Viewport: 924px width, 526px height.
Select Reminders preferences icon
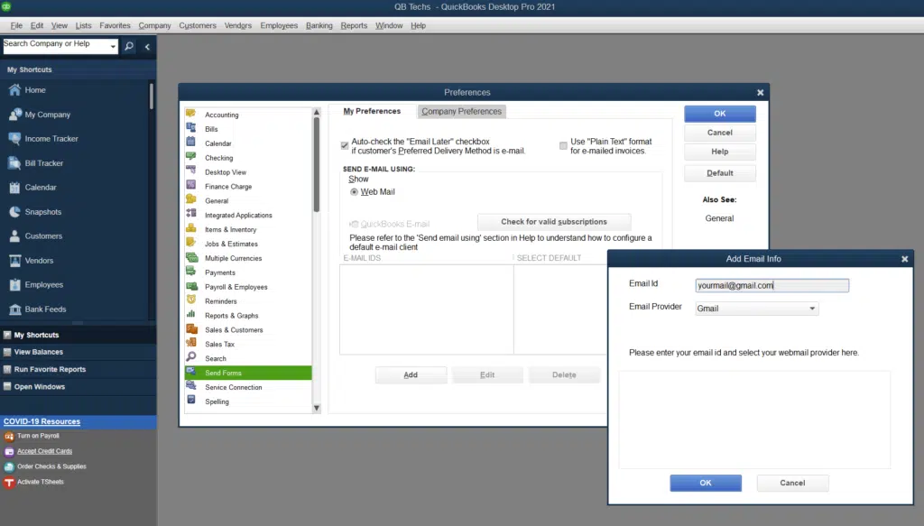pos(191,300)
